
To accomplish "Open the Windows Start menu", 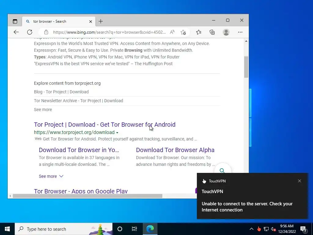I will (7, 229).
